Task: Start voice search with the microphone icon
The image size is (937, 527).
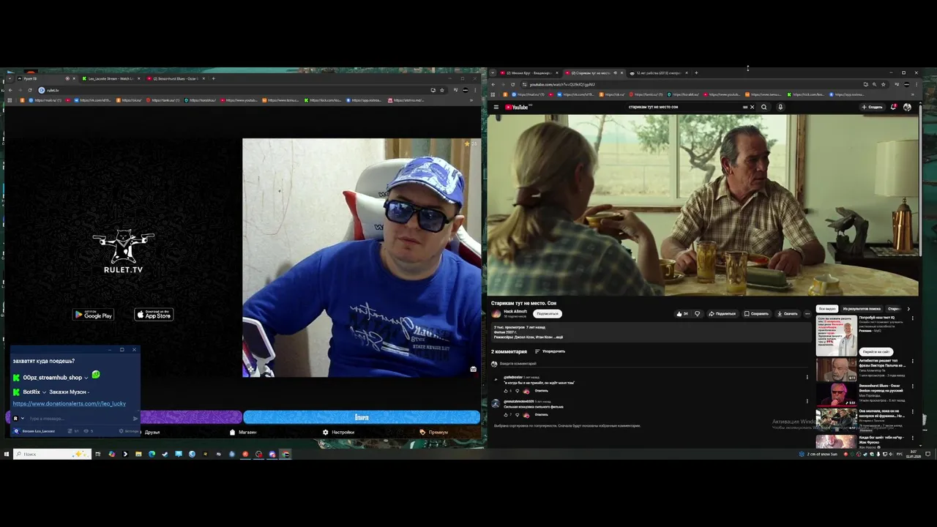Action: click(780, 107)
